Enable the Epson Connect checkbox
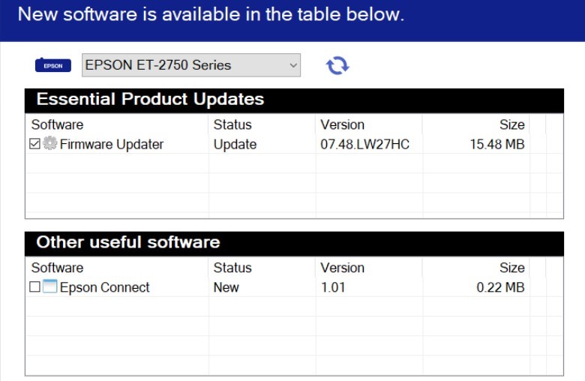Screen dimensions: 585x381 [34, 286]
